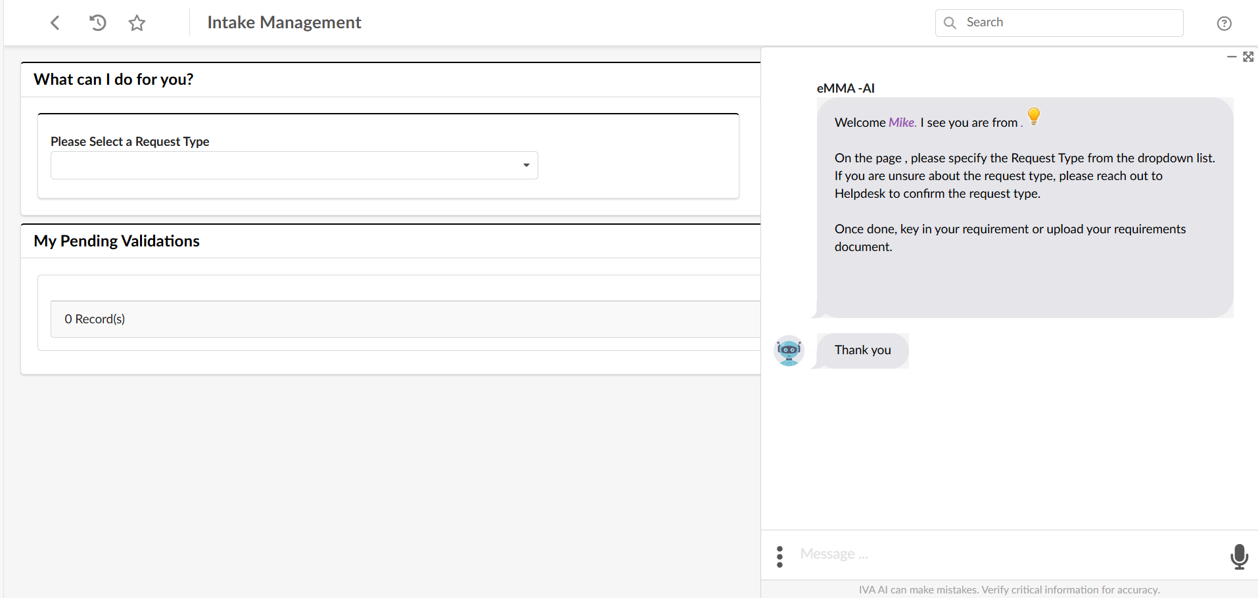
Task: Click the search magnifier icon
Action: click(x=950, y=22)
